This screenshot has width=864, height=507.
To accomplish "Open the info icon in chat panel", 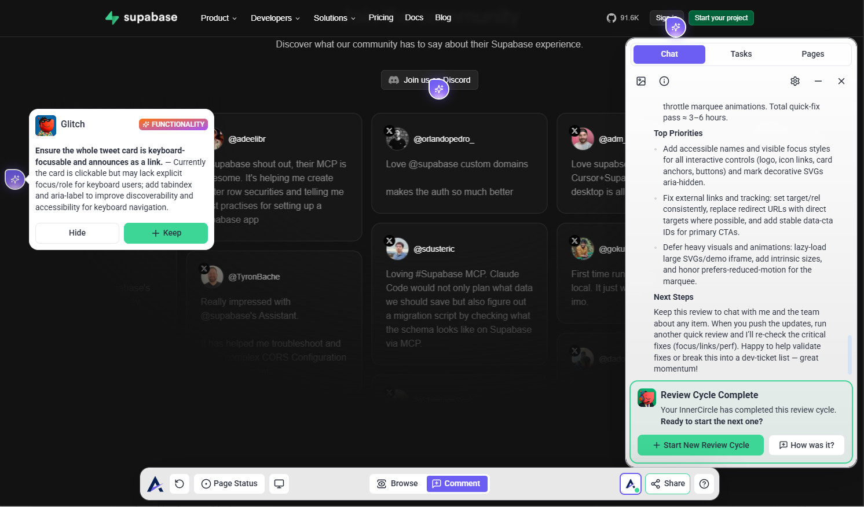I will point(664,81).
